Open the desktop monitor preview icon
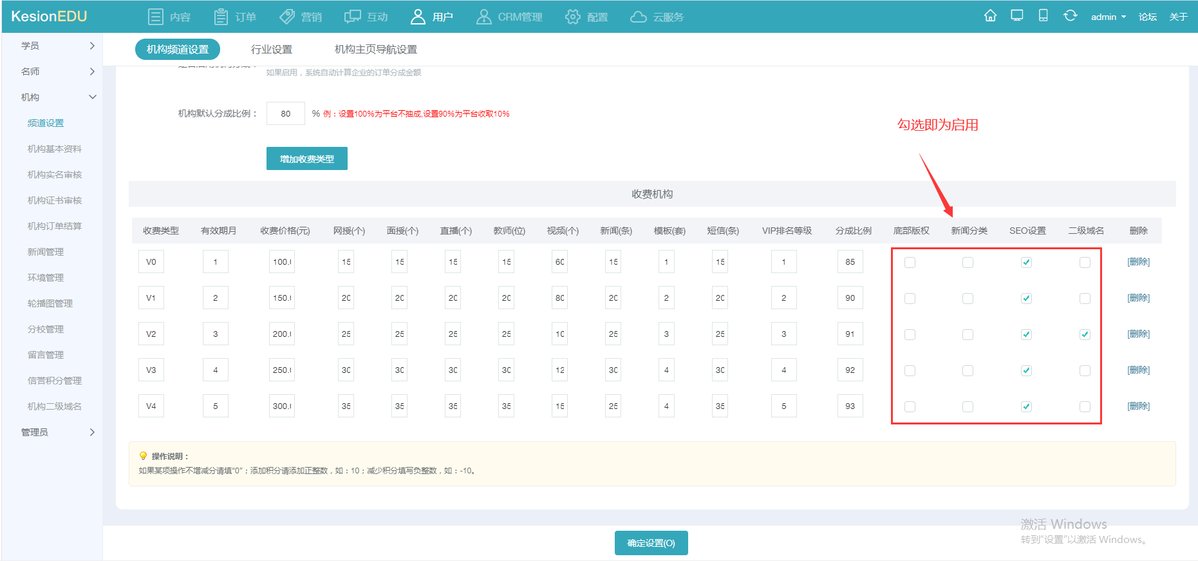Screen dimensions: 1198x561 point(1017,15)
